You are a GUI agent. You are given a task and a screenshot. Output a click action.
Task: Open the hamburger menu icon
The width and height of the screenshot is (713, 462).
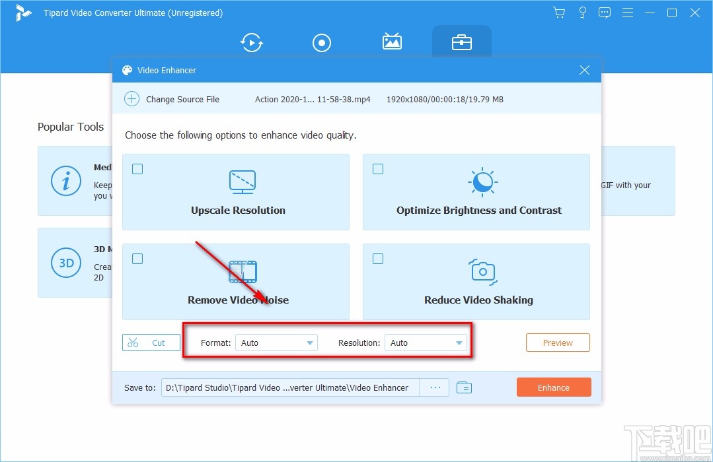(628, 13)
